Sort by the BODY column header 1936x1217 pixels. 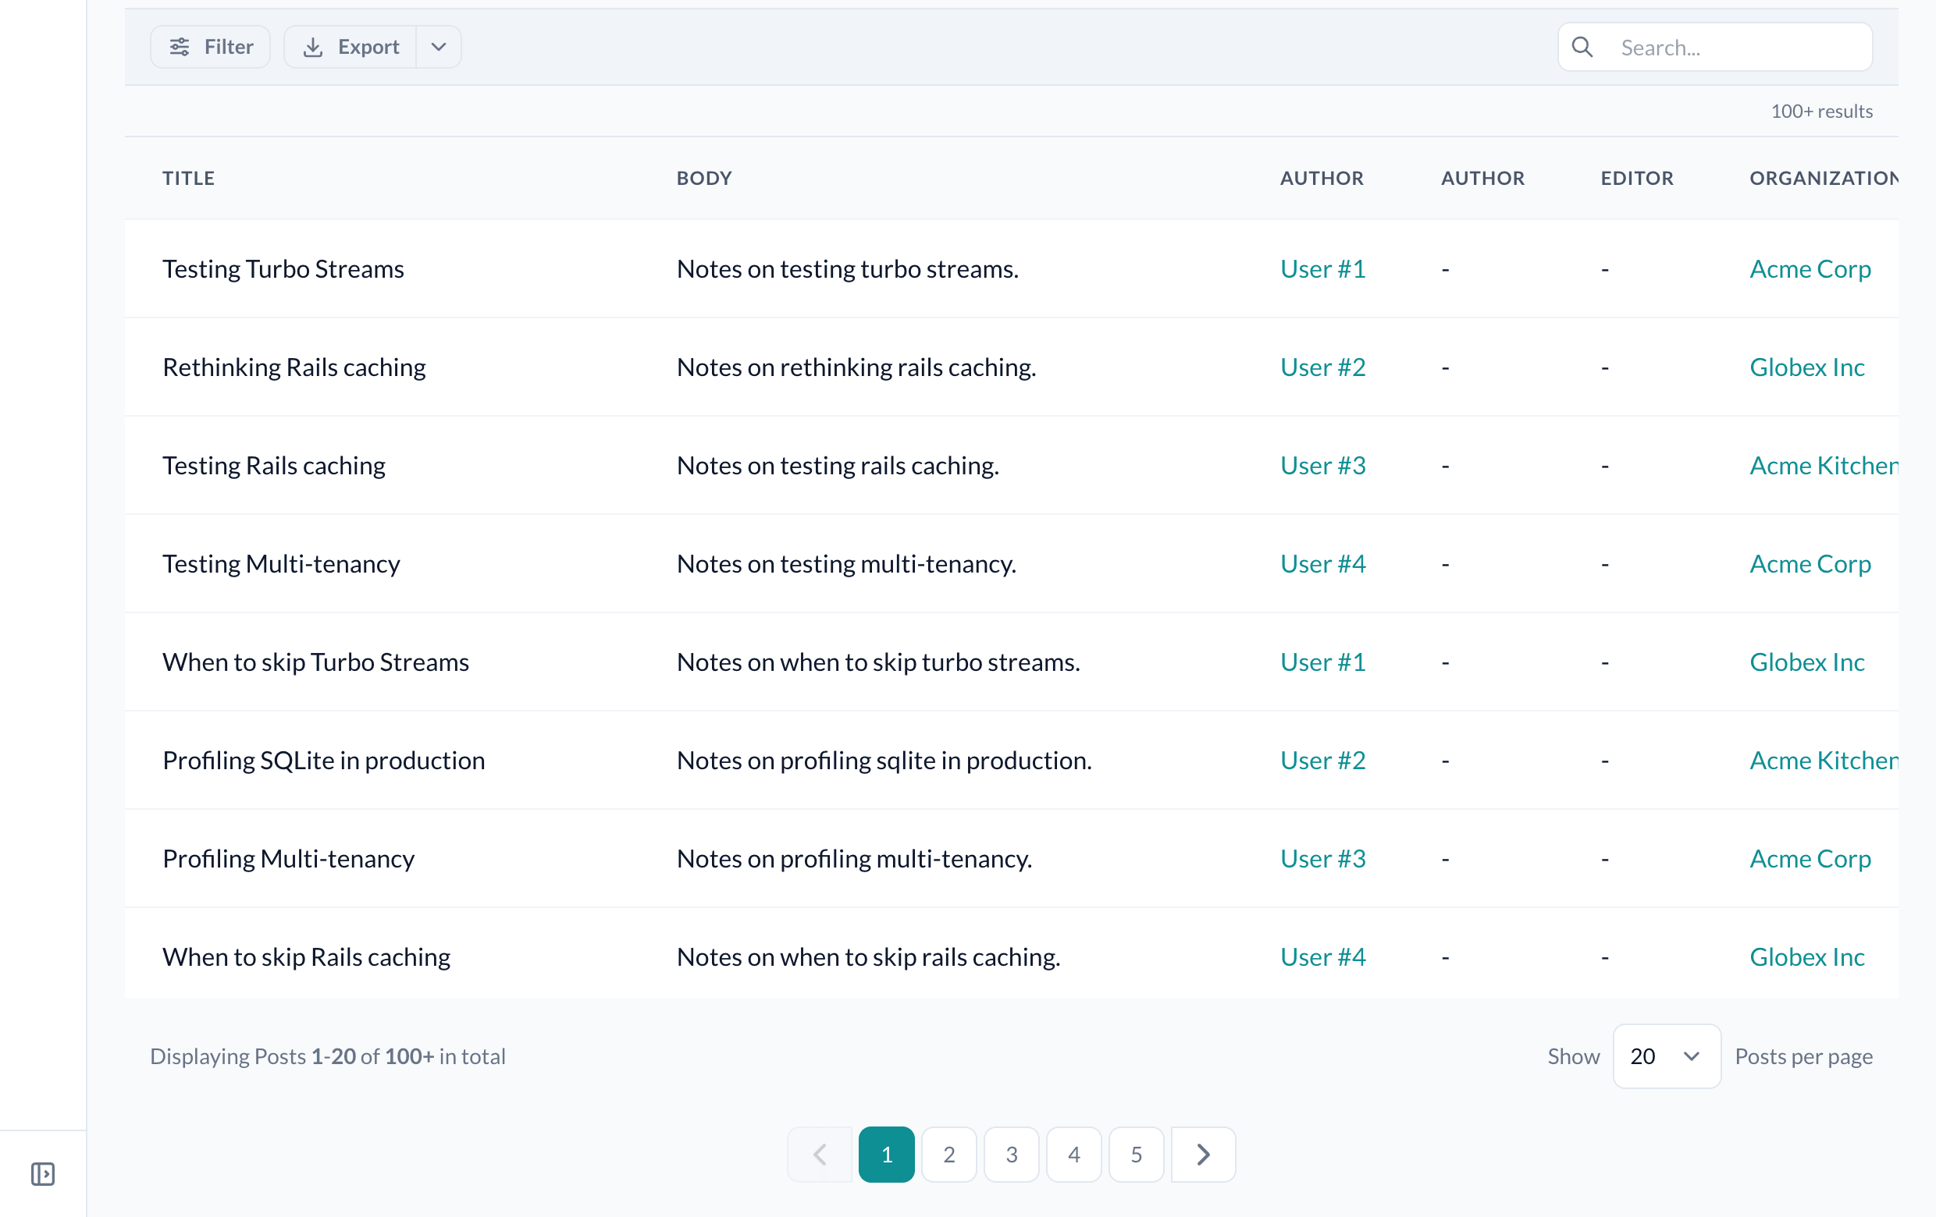(x=704, y=178)
